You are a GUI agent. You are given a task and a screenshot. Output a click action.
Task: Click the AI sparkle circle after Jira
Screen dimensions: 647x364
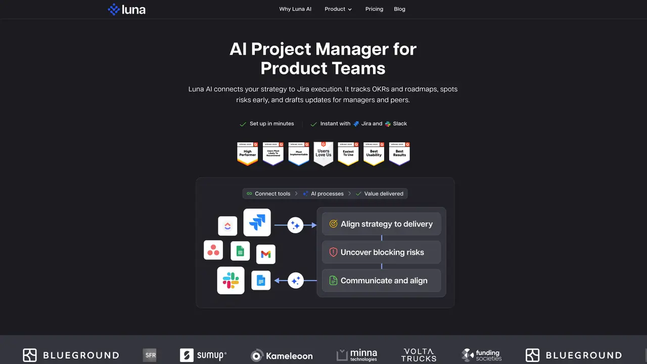click(295, 225)
